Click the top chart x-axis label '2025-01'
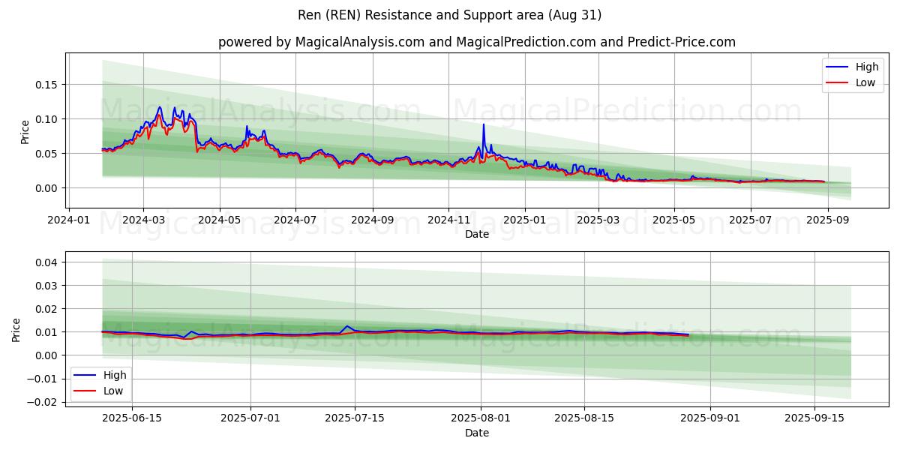This screenshot has width=900, height=450. point(525,220)
